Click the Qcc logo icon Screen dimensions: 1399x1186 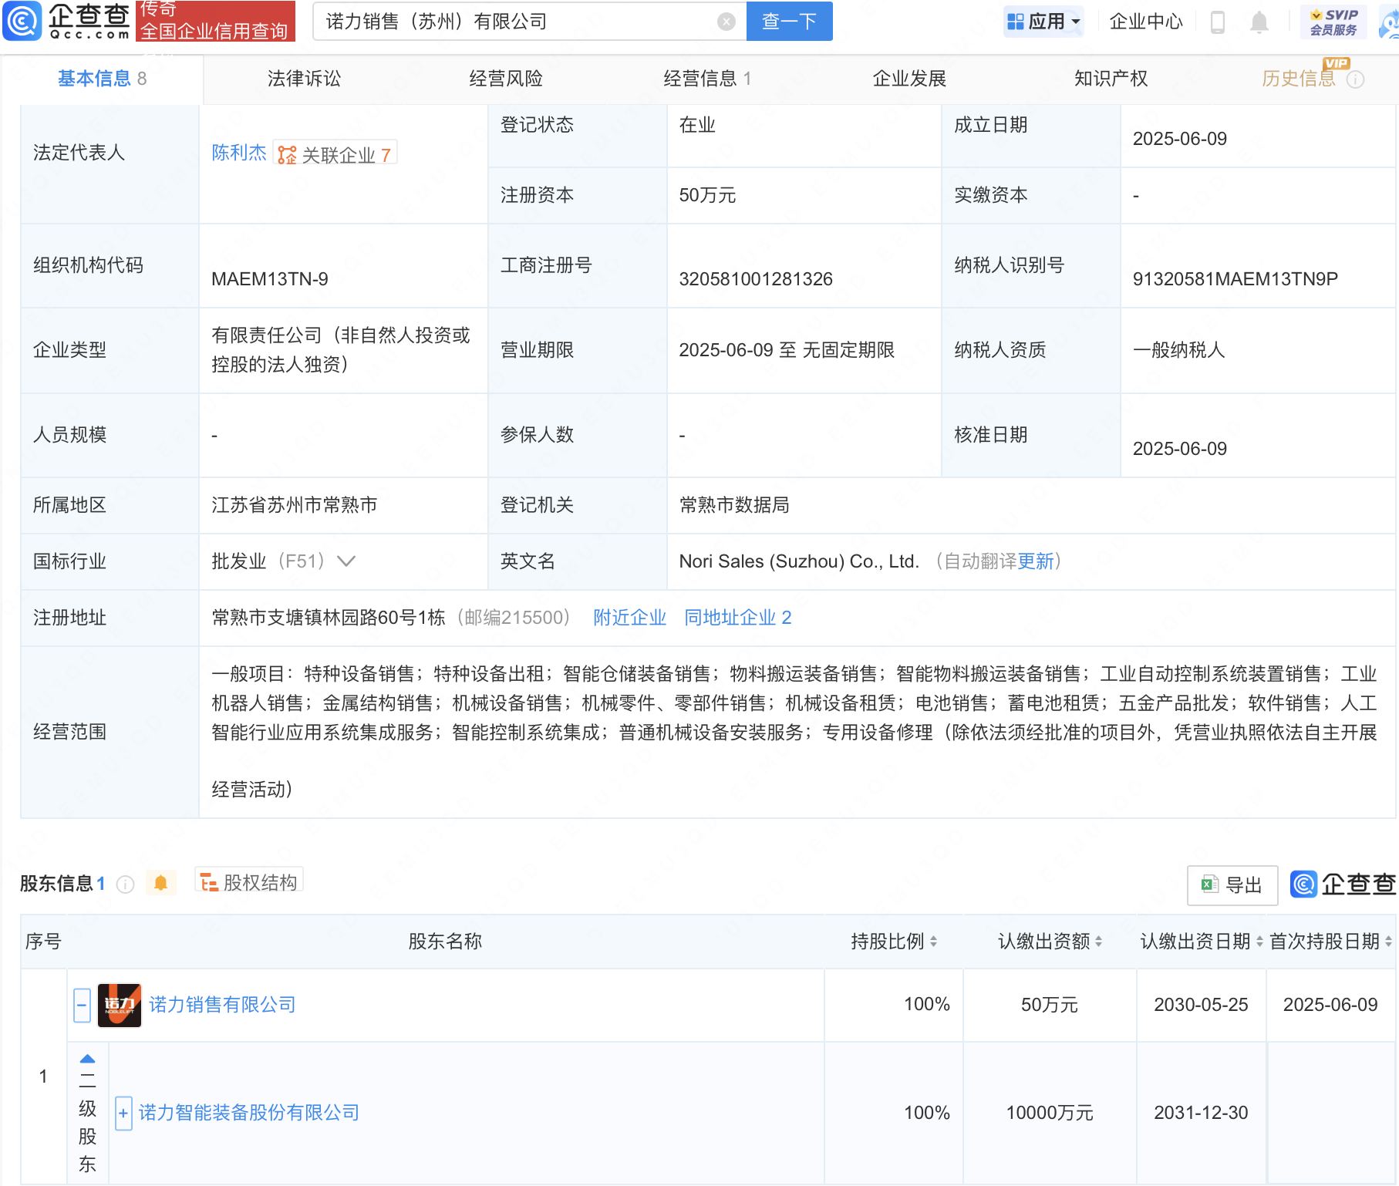[22, 21]
